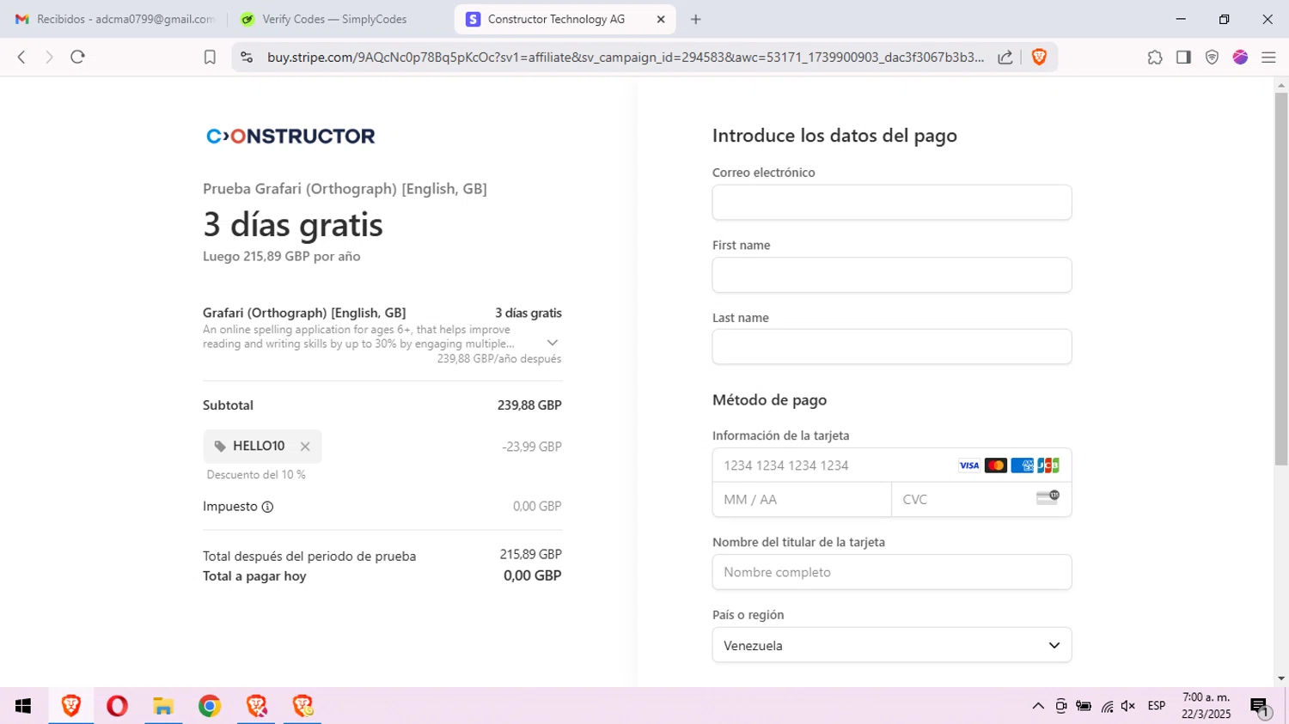Show hidden system tray icons
The image size is (1289, 724).
(x=1038, y=706)
